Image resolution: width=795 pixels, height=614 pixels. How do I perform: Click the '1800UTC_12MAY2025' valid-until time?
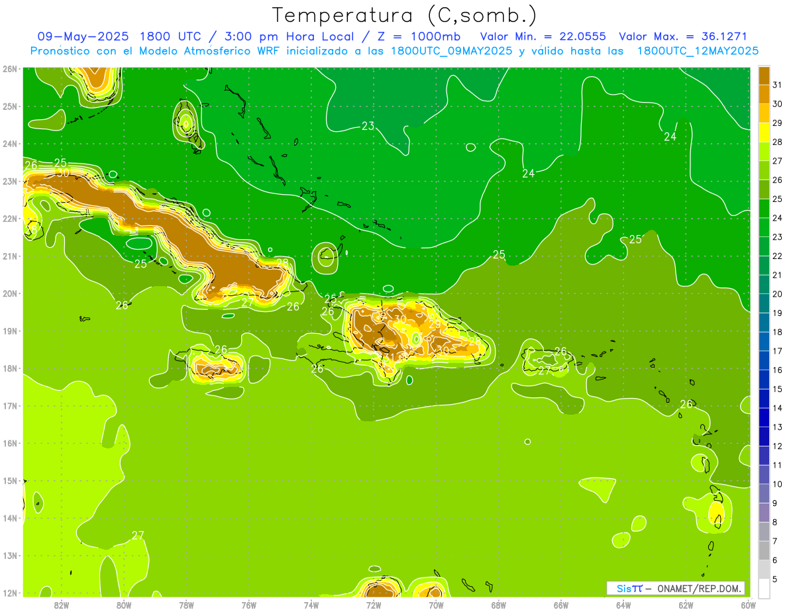(698, 50)
